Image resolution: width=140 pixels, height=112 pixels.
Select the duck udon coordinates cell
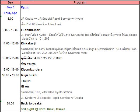[42, 58]
